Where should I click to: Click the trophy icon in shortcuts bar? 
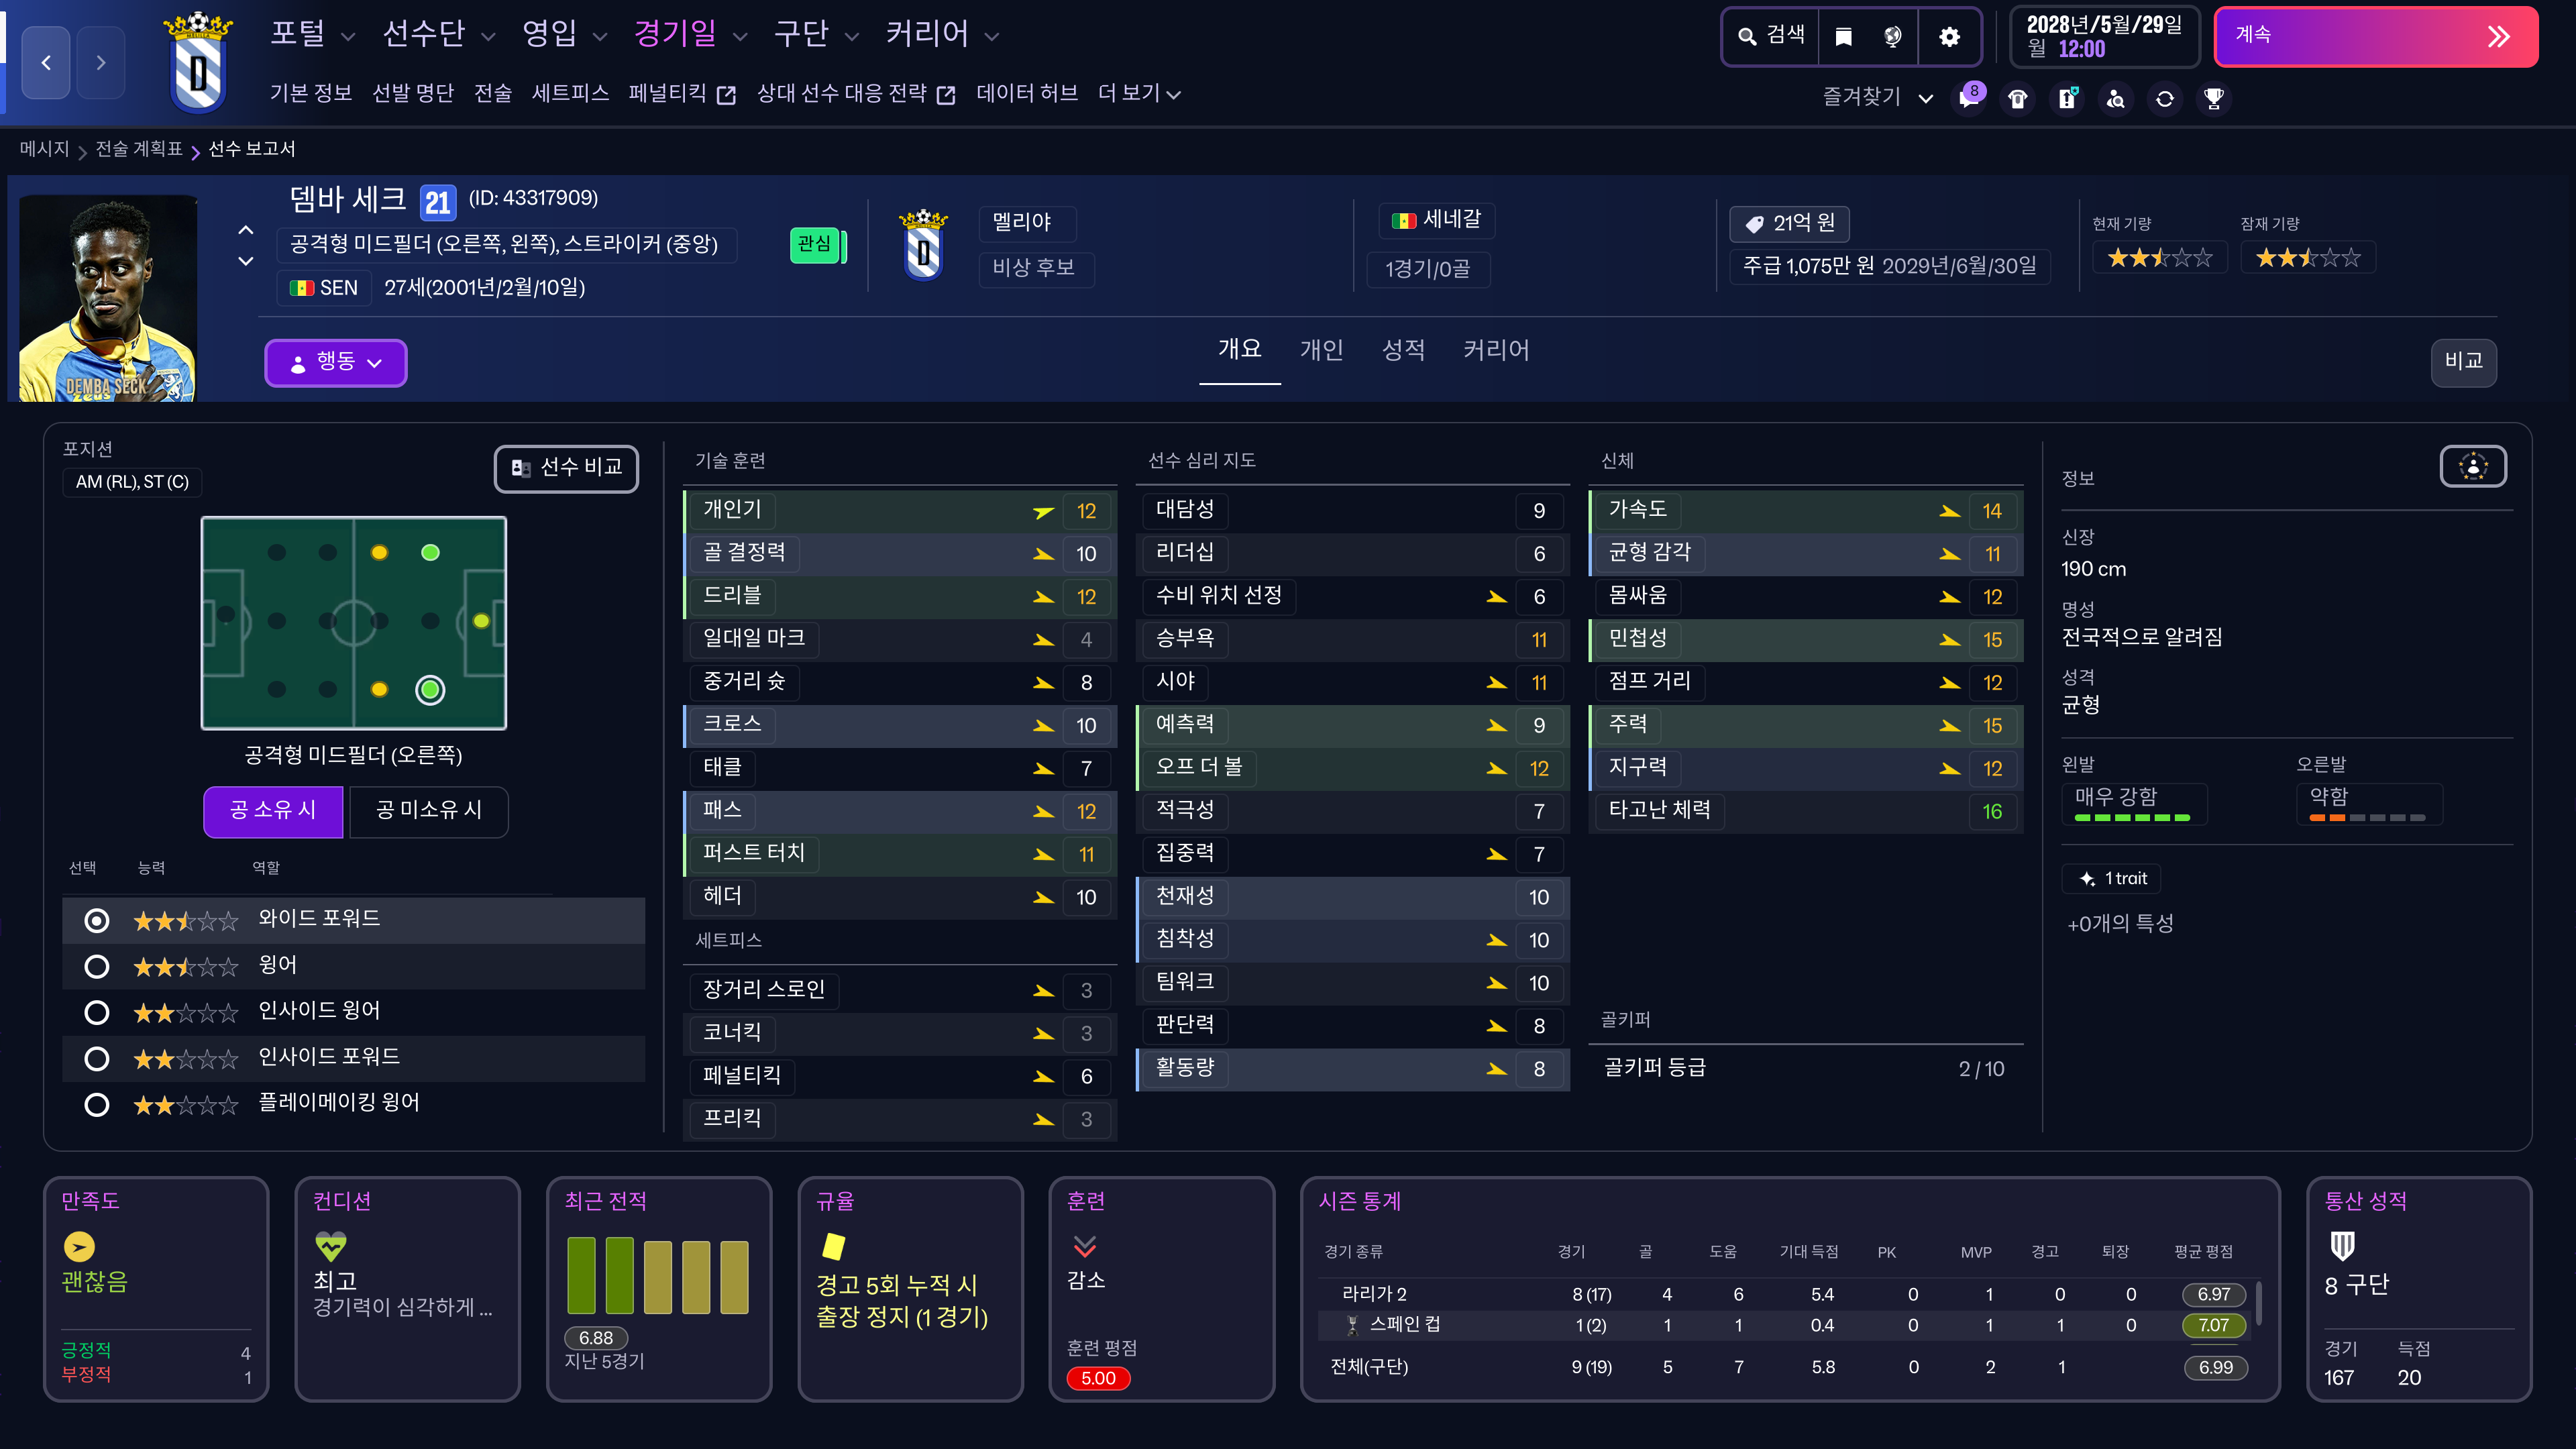click(x=2214, y=98)
